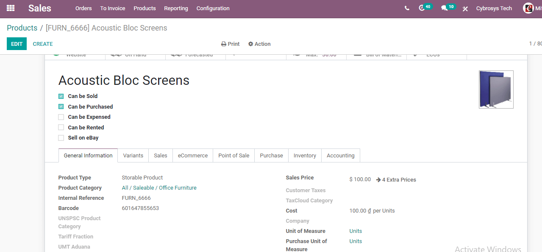Enable the Can be Rented checkbox
The height and width of the screenshot is (252, 542).
(61, 127)
